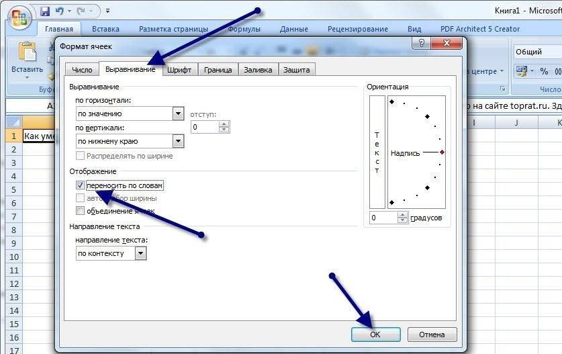
Task: Open the Рецензирование ribbon tab
Action: pyautogui.click(x=358, y=29)
